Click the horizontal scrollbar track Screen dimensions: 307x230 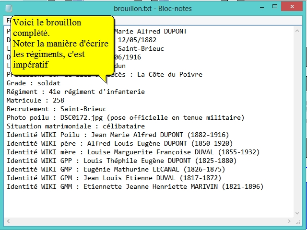[144, 222]
